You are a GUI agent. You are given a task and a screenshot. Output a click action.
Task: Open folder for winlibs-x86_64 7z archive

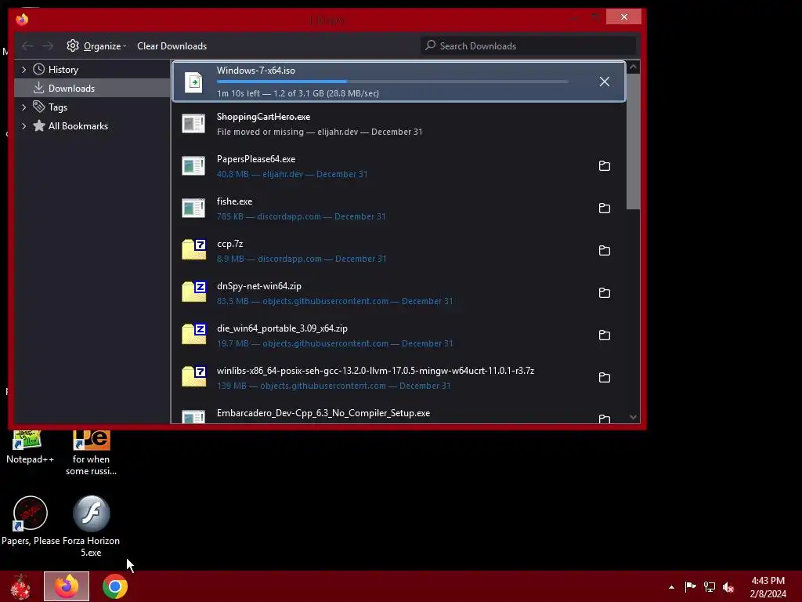604,377
